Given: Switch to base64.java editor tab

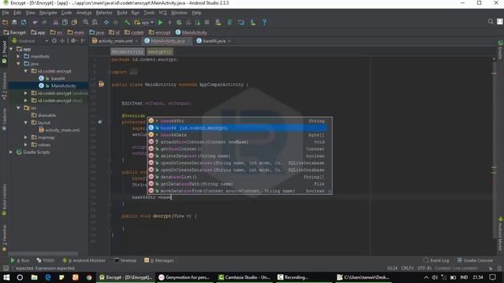Looking at the screenshot, I should [x=213, y=41].
